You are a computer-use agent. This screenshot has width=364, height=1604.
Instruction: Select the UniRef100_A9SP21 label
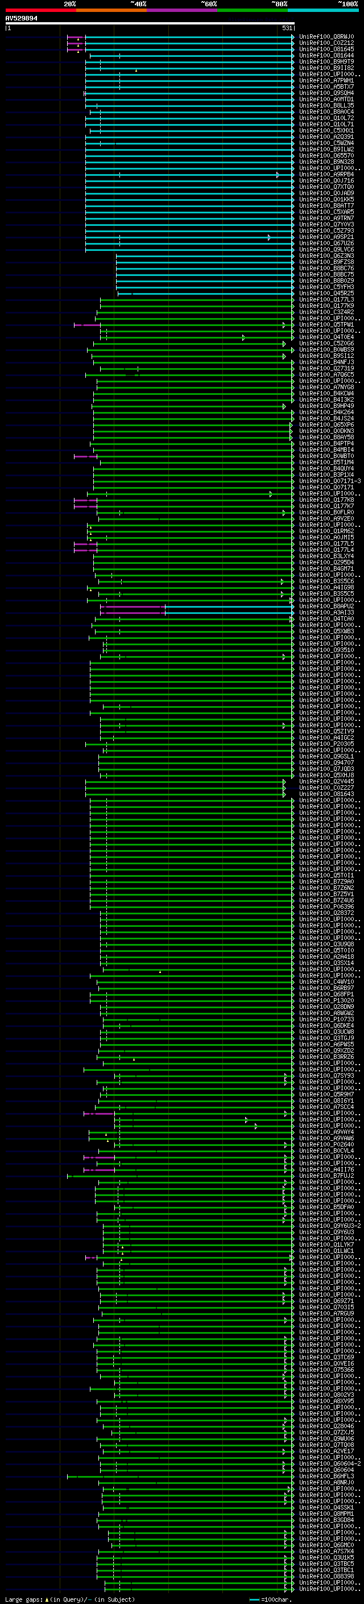tap(326, 237)
